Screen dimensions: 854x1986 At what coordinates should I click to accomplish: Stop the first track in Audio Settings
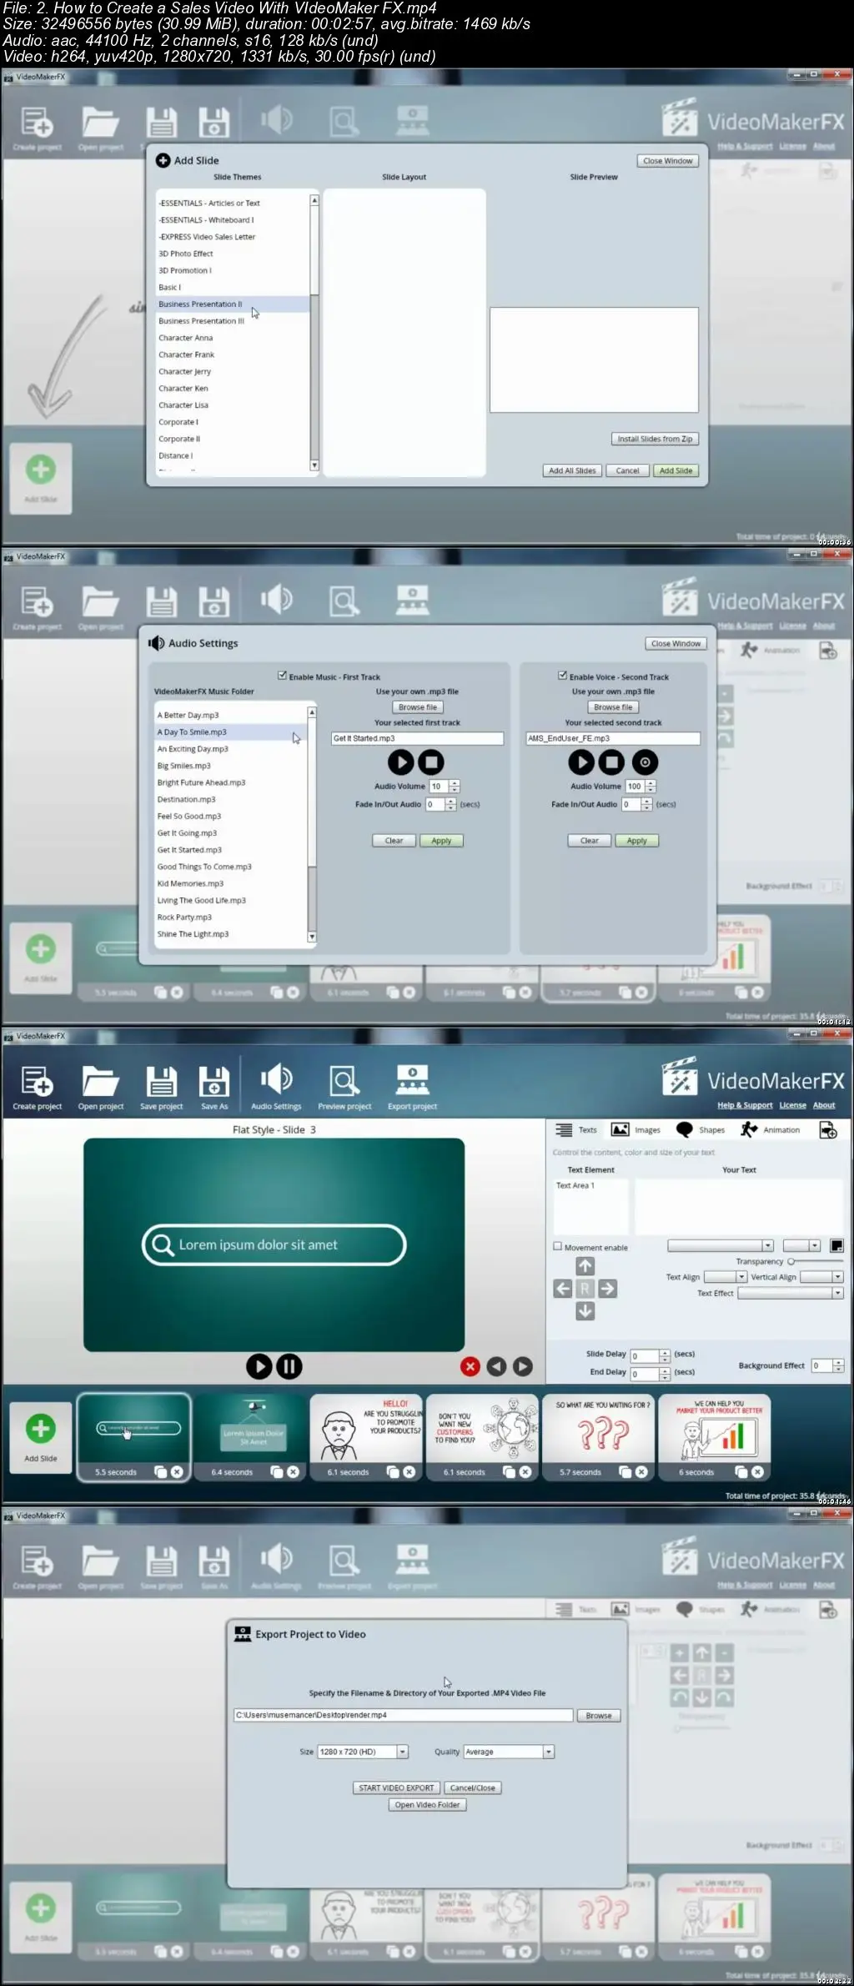(431, 762)
